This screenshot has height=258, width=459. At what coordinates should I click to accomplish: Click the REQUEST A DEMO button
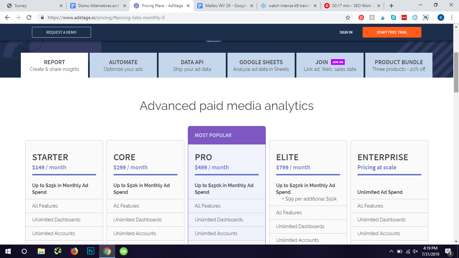click(61, 32)
